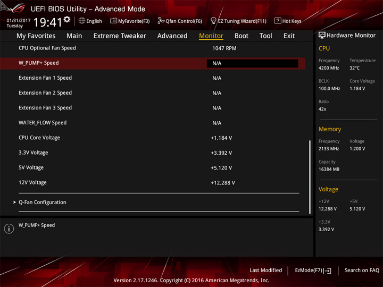
Task: Click the Q-Fan Configuration arrow marker
Action: 14,202
